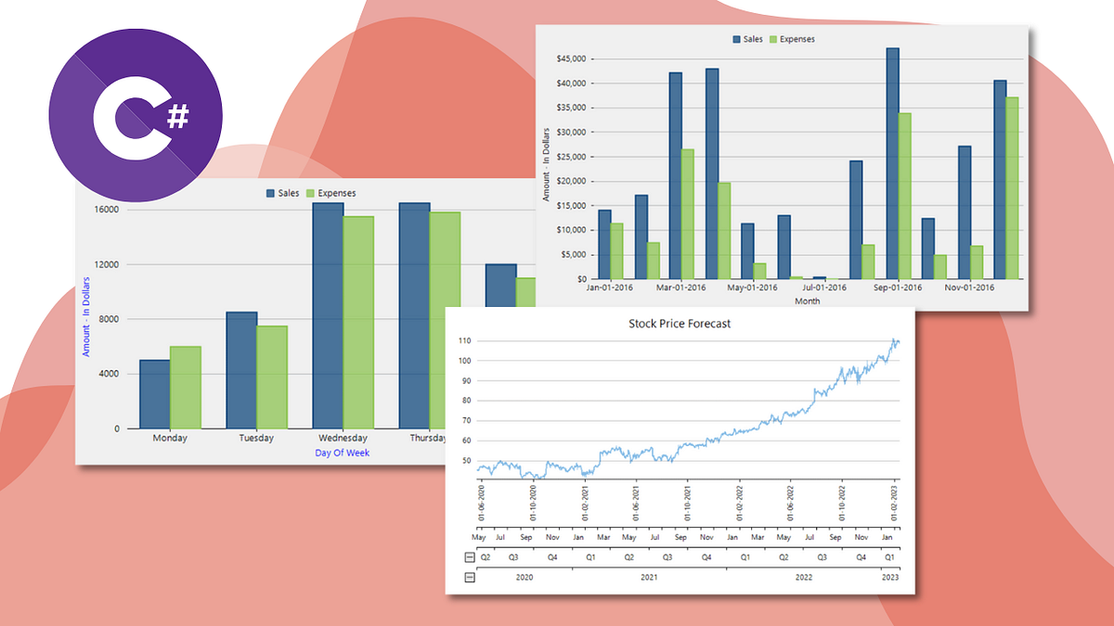Select the Wednesday Expenses bar
The height and width of the screenshot is (626, 1114).
point(358,322)
